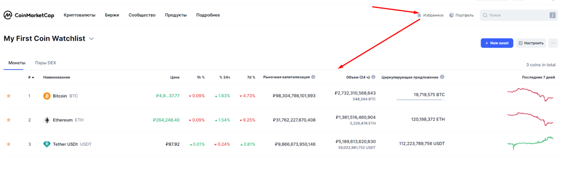Click Ethereum 7d change 9.25%
The image size is (565, 184).
pos(247,120)
